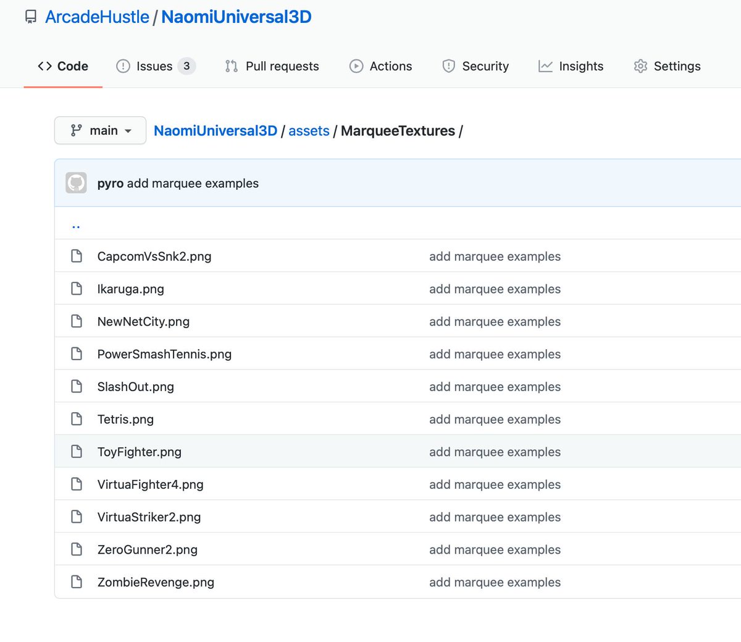The width and height of the screenshot is (741, 642).
Task: Click file icon beside PowerSmashTennis.png
Action: pyautogui.click(x=77, y=353)
